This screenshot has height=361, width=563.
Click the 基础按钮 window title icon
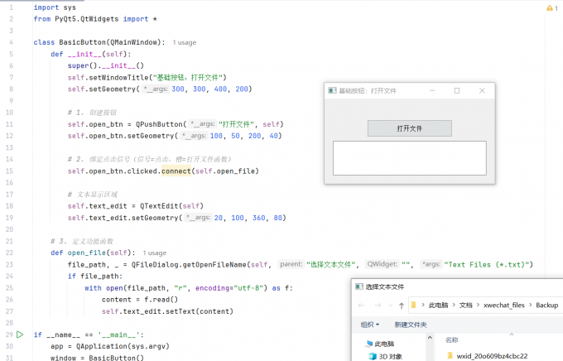pyautogui.click(x=333, y=90)
